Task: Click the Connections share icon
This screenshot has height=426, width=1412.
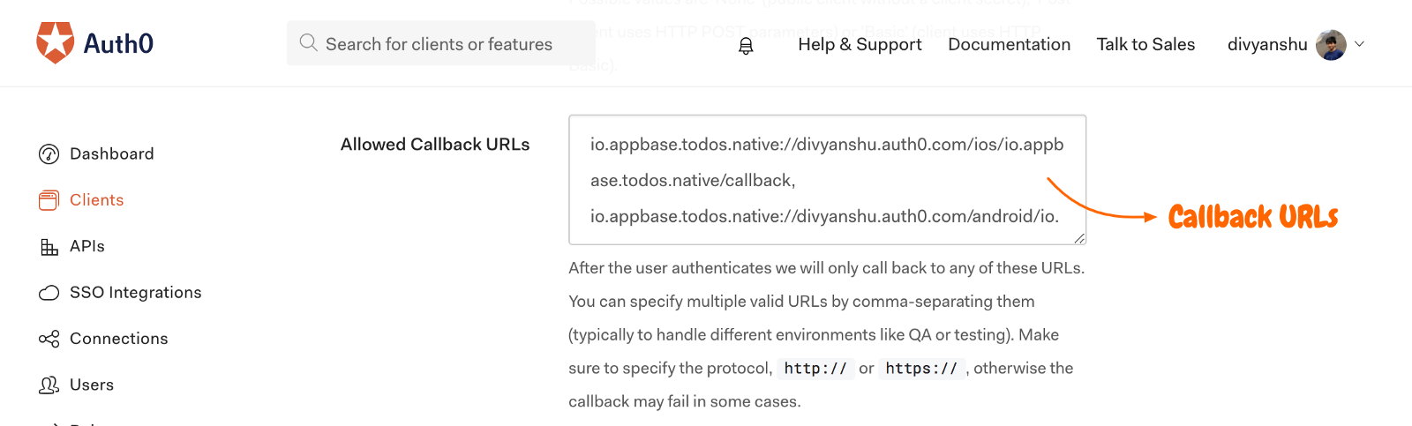Action: (49, 339)
